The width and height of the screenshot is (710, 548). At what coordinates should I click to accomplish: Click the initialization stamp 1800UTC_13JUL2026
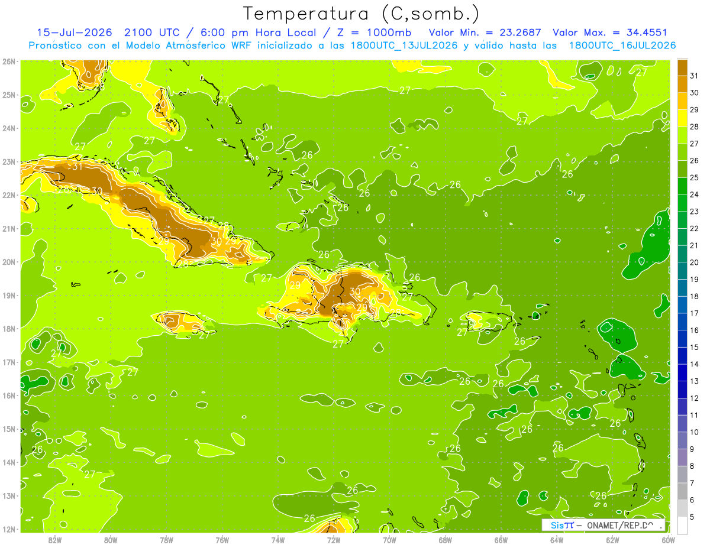[404, 46]
